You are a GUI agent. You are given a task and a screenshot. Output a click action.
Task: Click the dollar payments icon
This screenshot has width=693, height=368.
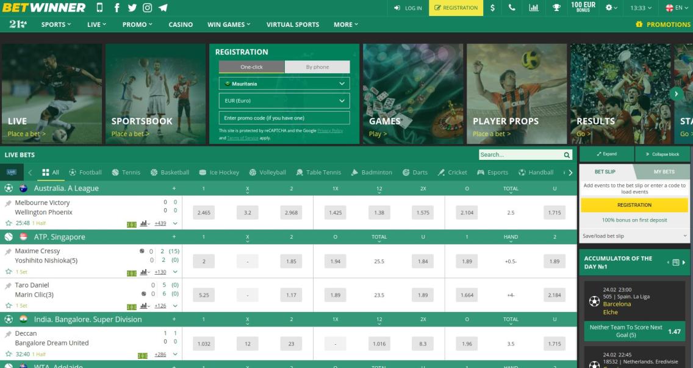(493, 7)
